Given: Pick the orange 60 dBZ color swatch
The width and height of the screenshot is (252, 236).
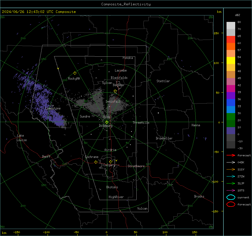Looking at the screenshot, I should click(x=231, y=46).
